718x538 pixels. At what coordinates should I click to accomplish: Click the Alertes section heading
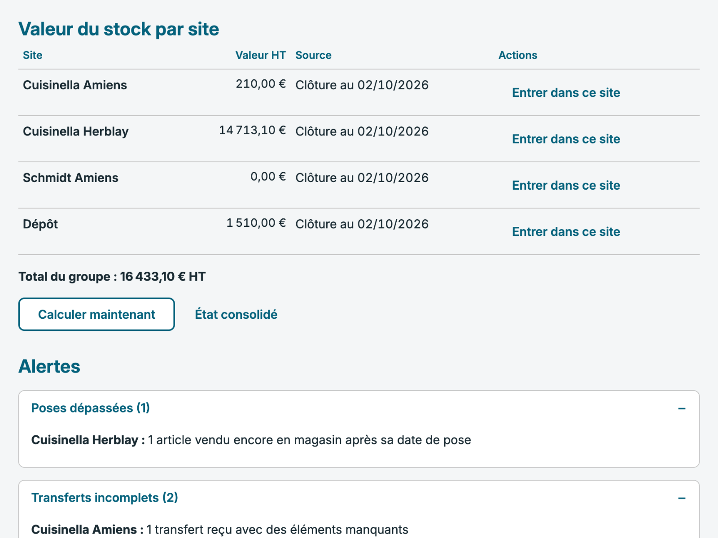pyautogui.click(x=49, y=366)
